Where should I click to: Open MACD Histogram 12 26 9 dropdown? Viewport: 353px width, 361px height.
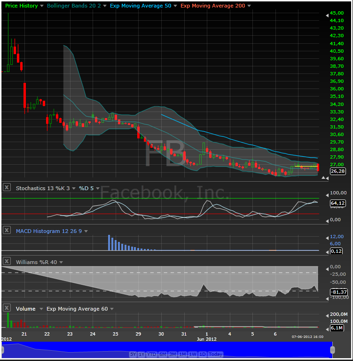pyautogui.click(x=86, y=231)
